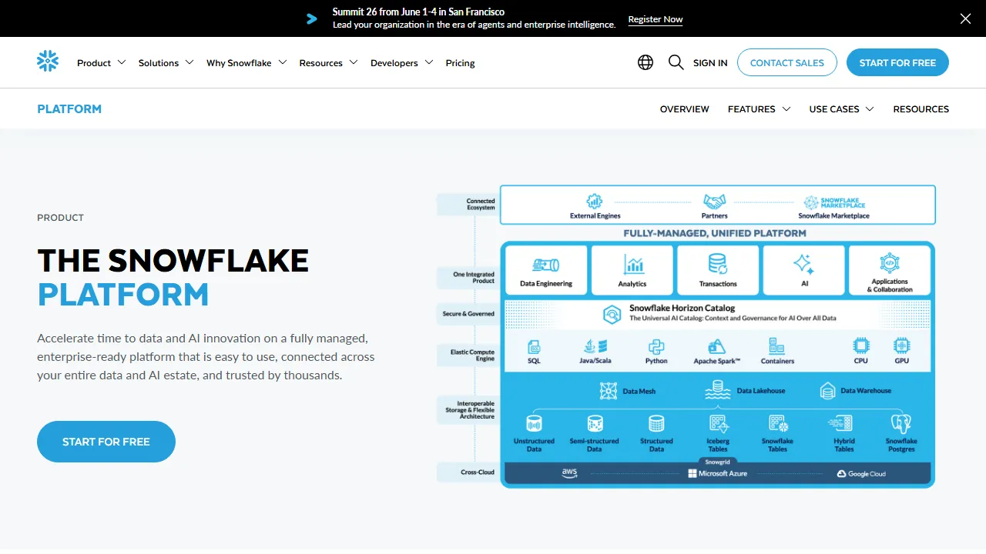Viewport: 986px width, 554px height.
Task: Click the Partners handshake icon
Action: point(715,202)
